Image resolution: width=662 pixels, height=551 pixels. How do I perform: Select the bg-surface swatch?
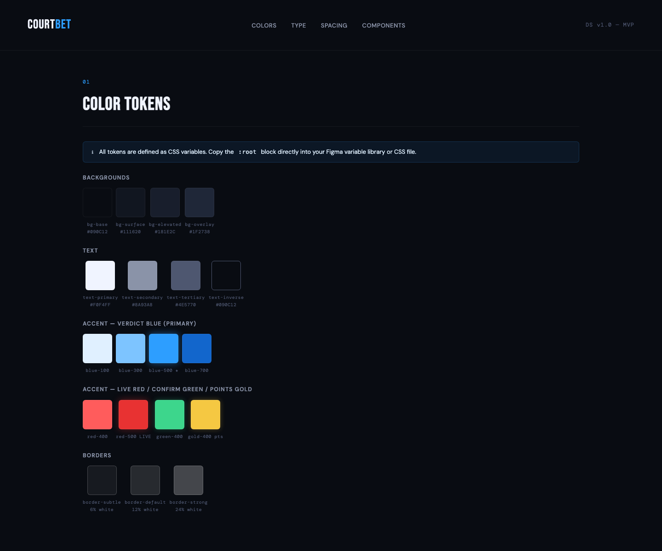(x=131, y=202)
